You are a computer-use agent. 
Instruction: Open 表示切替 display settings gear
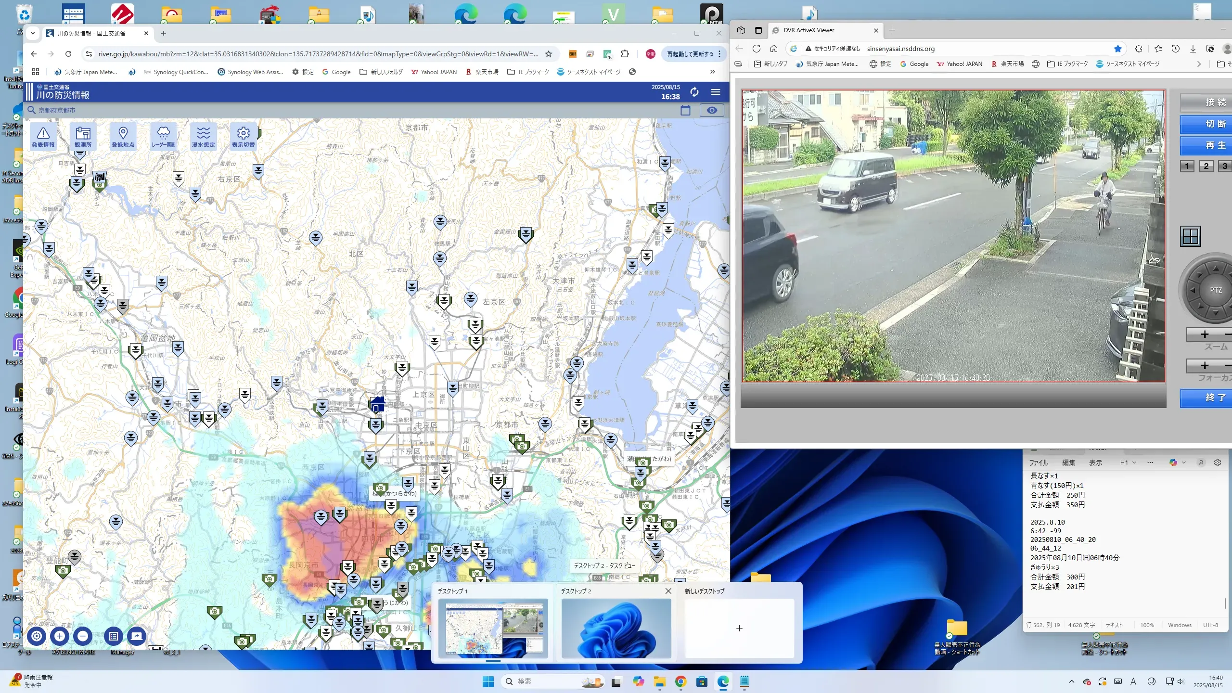tap(243, 136)
